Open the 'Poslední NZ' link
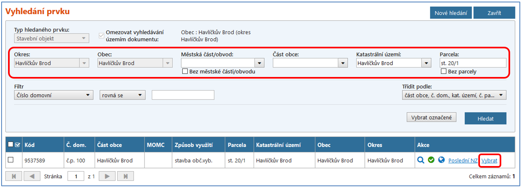521x187 pixels. point(463,160)
